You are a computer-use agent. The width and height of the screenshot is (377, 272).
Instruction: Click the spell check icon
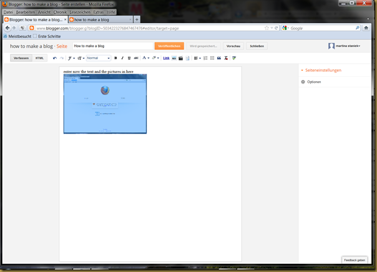coord(234,58)
